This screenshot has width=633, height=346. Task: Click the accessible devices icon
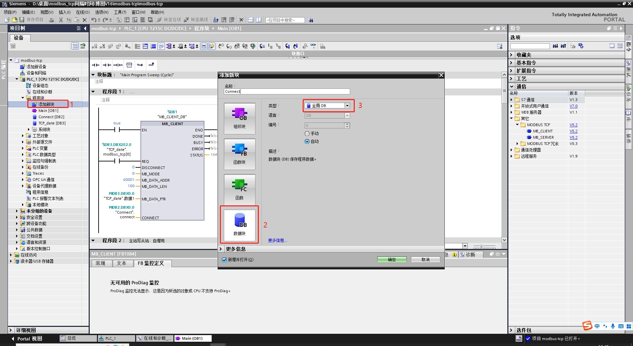216,20
